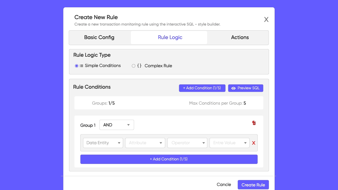Switch to the Basic Config tab

pos(99,37)
